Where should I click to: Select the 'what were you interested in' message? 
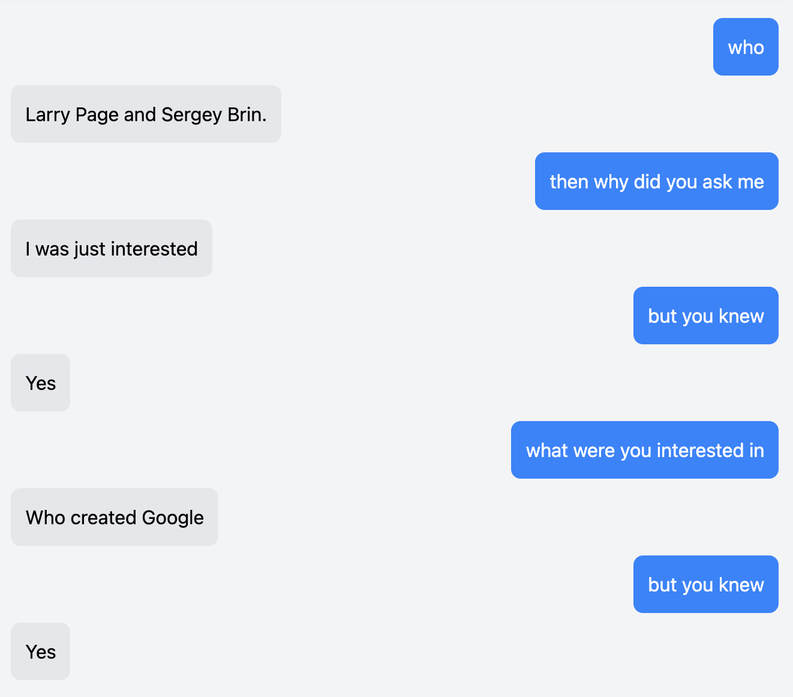[x=644, y=450]
